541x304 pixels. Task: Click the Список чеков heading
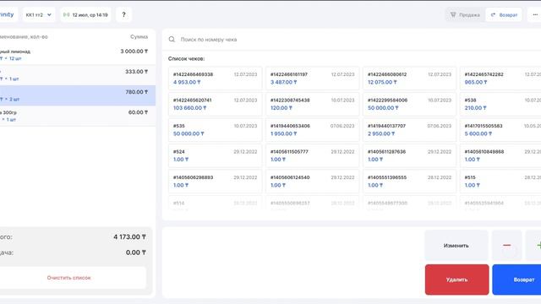(186, 58)
